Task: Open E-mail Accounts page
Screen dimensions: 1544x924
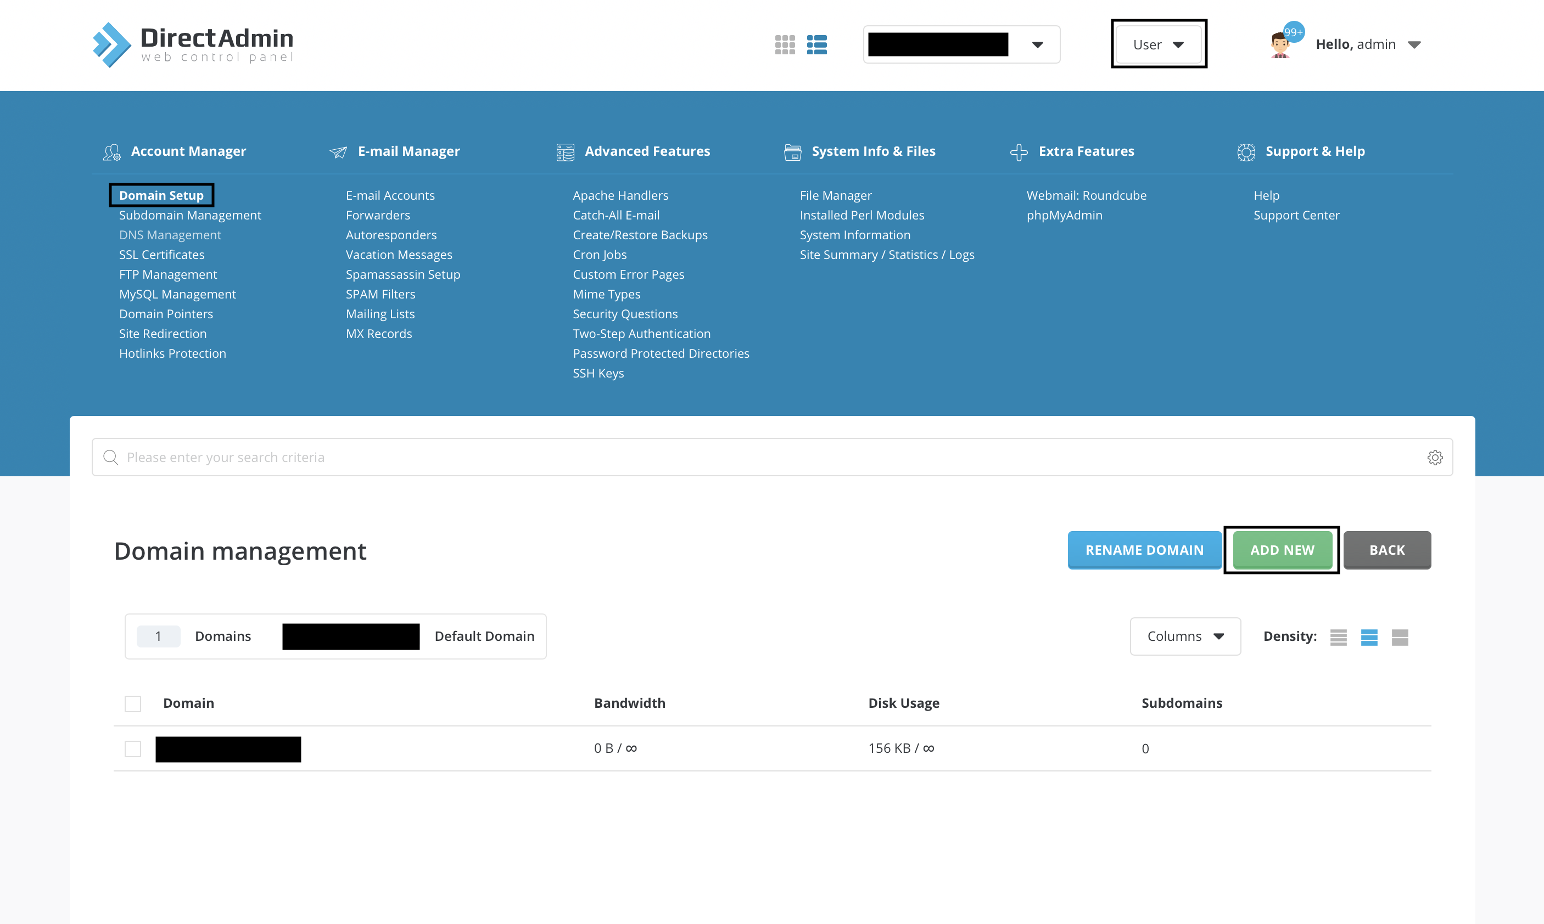Action: point(390,195)
